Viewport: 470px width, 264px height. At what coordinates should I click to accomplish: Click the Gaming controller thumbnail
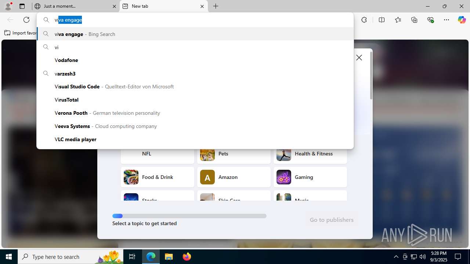point(284,177)
